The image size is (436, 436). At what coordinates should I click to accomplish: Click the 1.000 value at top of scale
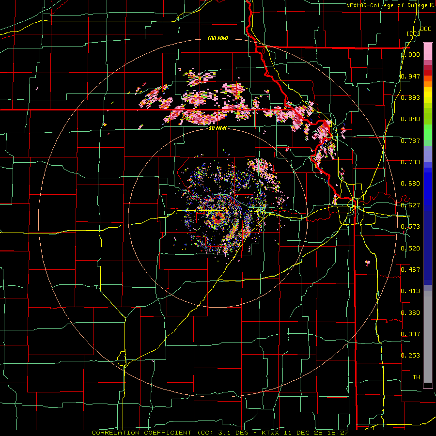410,54
